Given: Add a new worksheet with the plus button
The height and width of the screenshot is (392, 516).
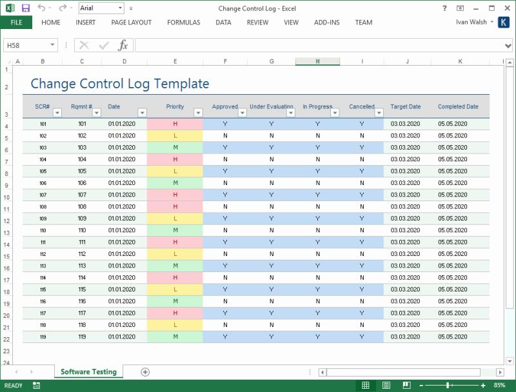Looking at the screenshot, I should point(146,371).
